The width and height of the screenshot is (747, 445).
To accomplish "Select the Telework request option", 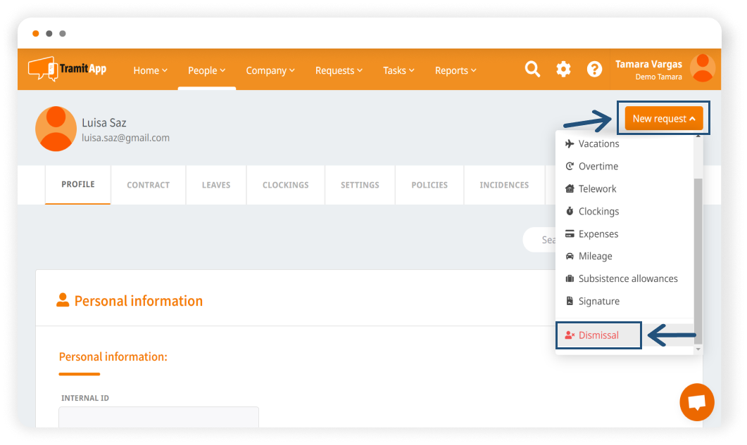I will coord(597,189).
